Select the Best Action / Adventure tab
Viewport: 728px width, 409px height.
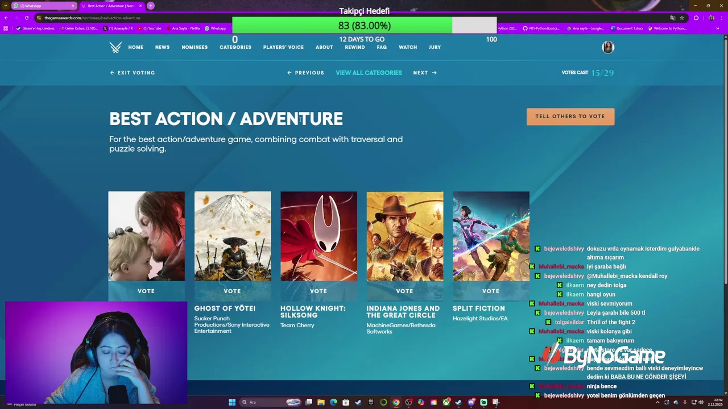point(111,6)
